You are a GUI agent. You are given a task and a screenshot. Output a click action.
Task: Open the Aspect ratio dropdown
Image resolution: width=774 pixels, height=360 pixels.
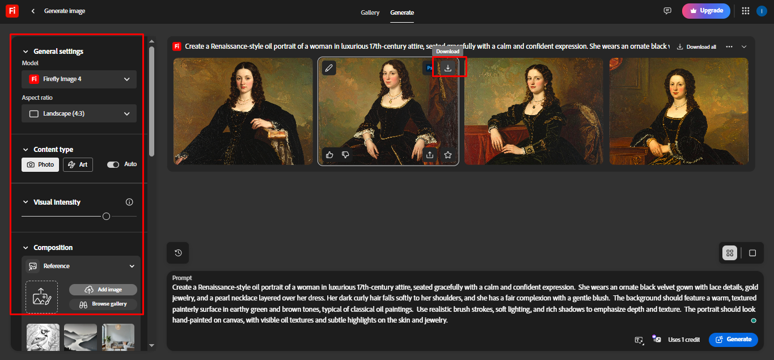tap(78, 113)
